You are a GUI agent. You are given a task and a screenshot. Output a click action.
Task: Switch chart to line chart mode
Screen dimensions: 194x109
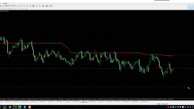click(24, 6)
